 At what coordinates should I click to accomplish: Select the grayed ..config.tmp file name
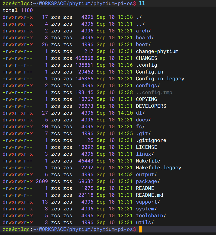[x=154, y=92]
